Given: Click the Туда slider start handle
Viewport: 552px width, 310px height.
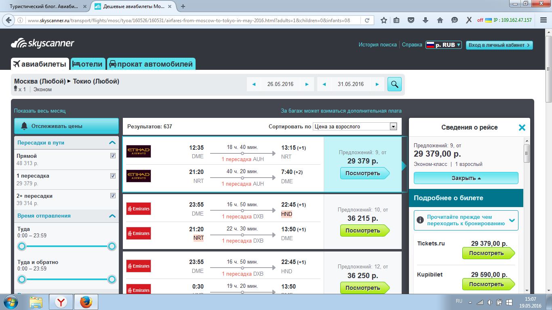Looking at the screenshot, I should [22, 246].
